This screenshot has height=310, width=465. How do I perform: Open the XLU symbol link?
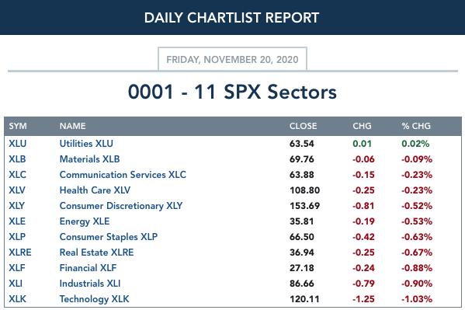18,144
